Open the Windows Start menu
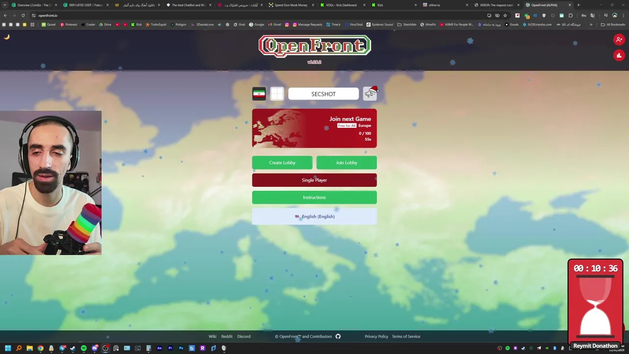The image size is (629, 354). (8, 348)
